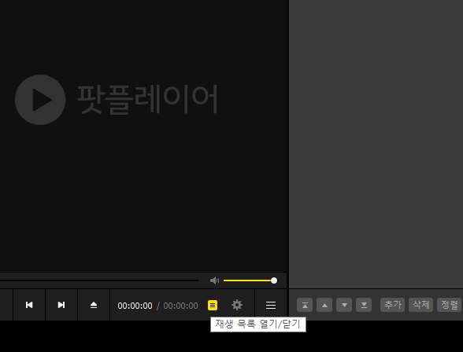The height and width of the screenshot is (352, 463).
Task: Skip to the next track
Action: [61, 305]
